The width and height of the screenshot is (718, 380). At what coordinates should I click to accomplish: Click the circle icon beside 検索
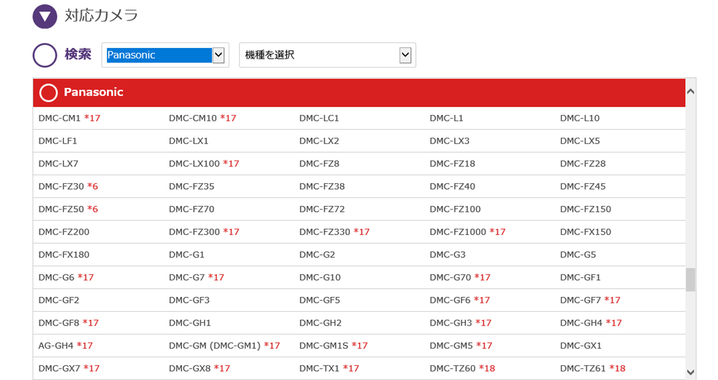pyautogui.click(x=45, y=55)
